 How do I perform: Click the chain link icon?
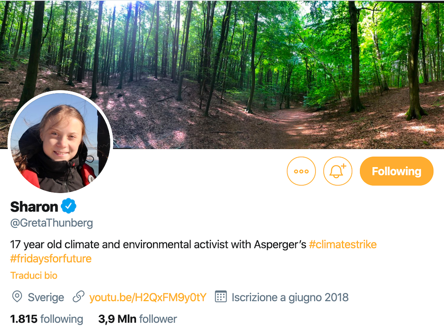click(x=78, y=297)
